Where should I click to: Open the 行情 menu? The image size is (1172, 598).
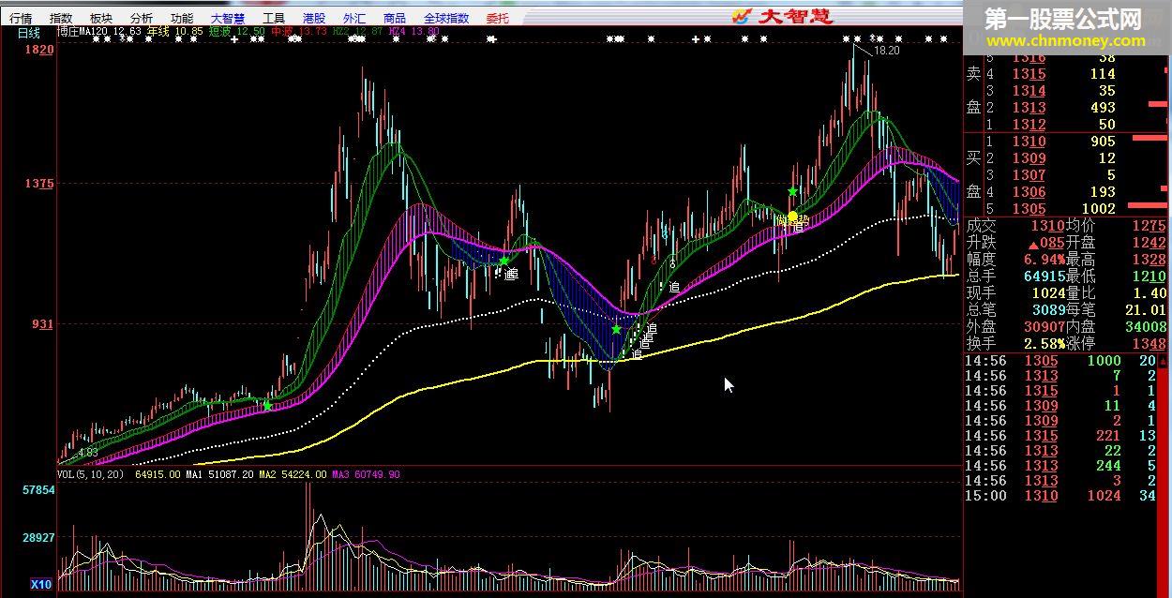click(x=21, y=18)
